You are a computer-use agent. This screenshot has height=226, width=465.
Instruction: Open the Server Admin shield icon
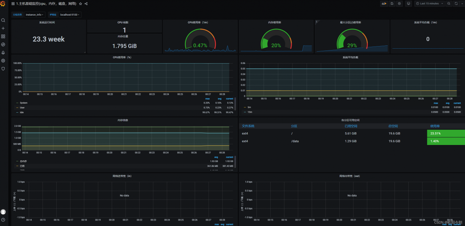click(x=3, y=69)
